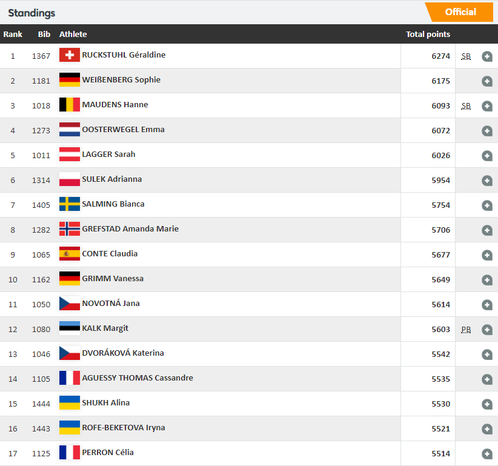Click the orange Official status badge
Image resolution: width=498 pixels, height=466 pixels.
pos(460,12)
